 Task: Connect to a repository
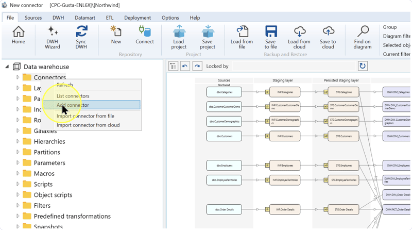145,35
